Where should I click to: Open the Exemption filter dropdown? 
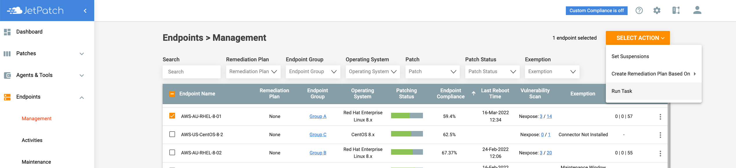pos(552,72)
